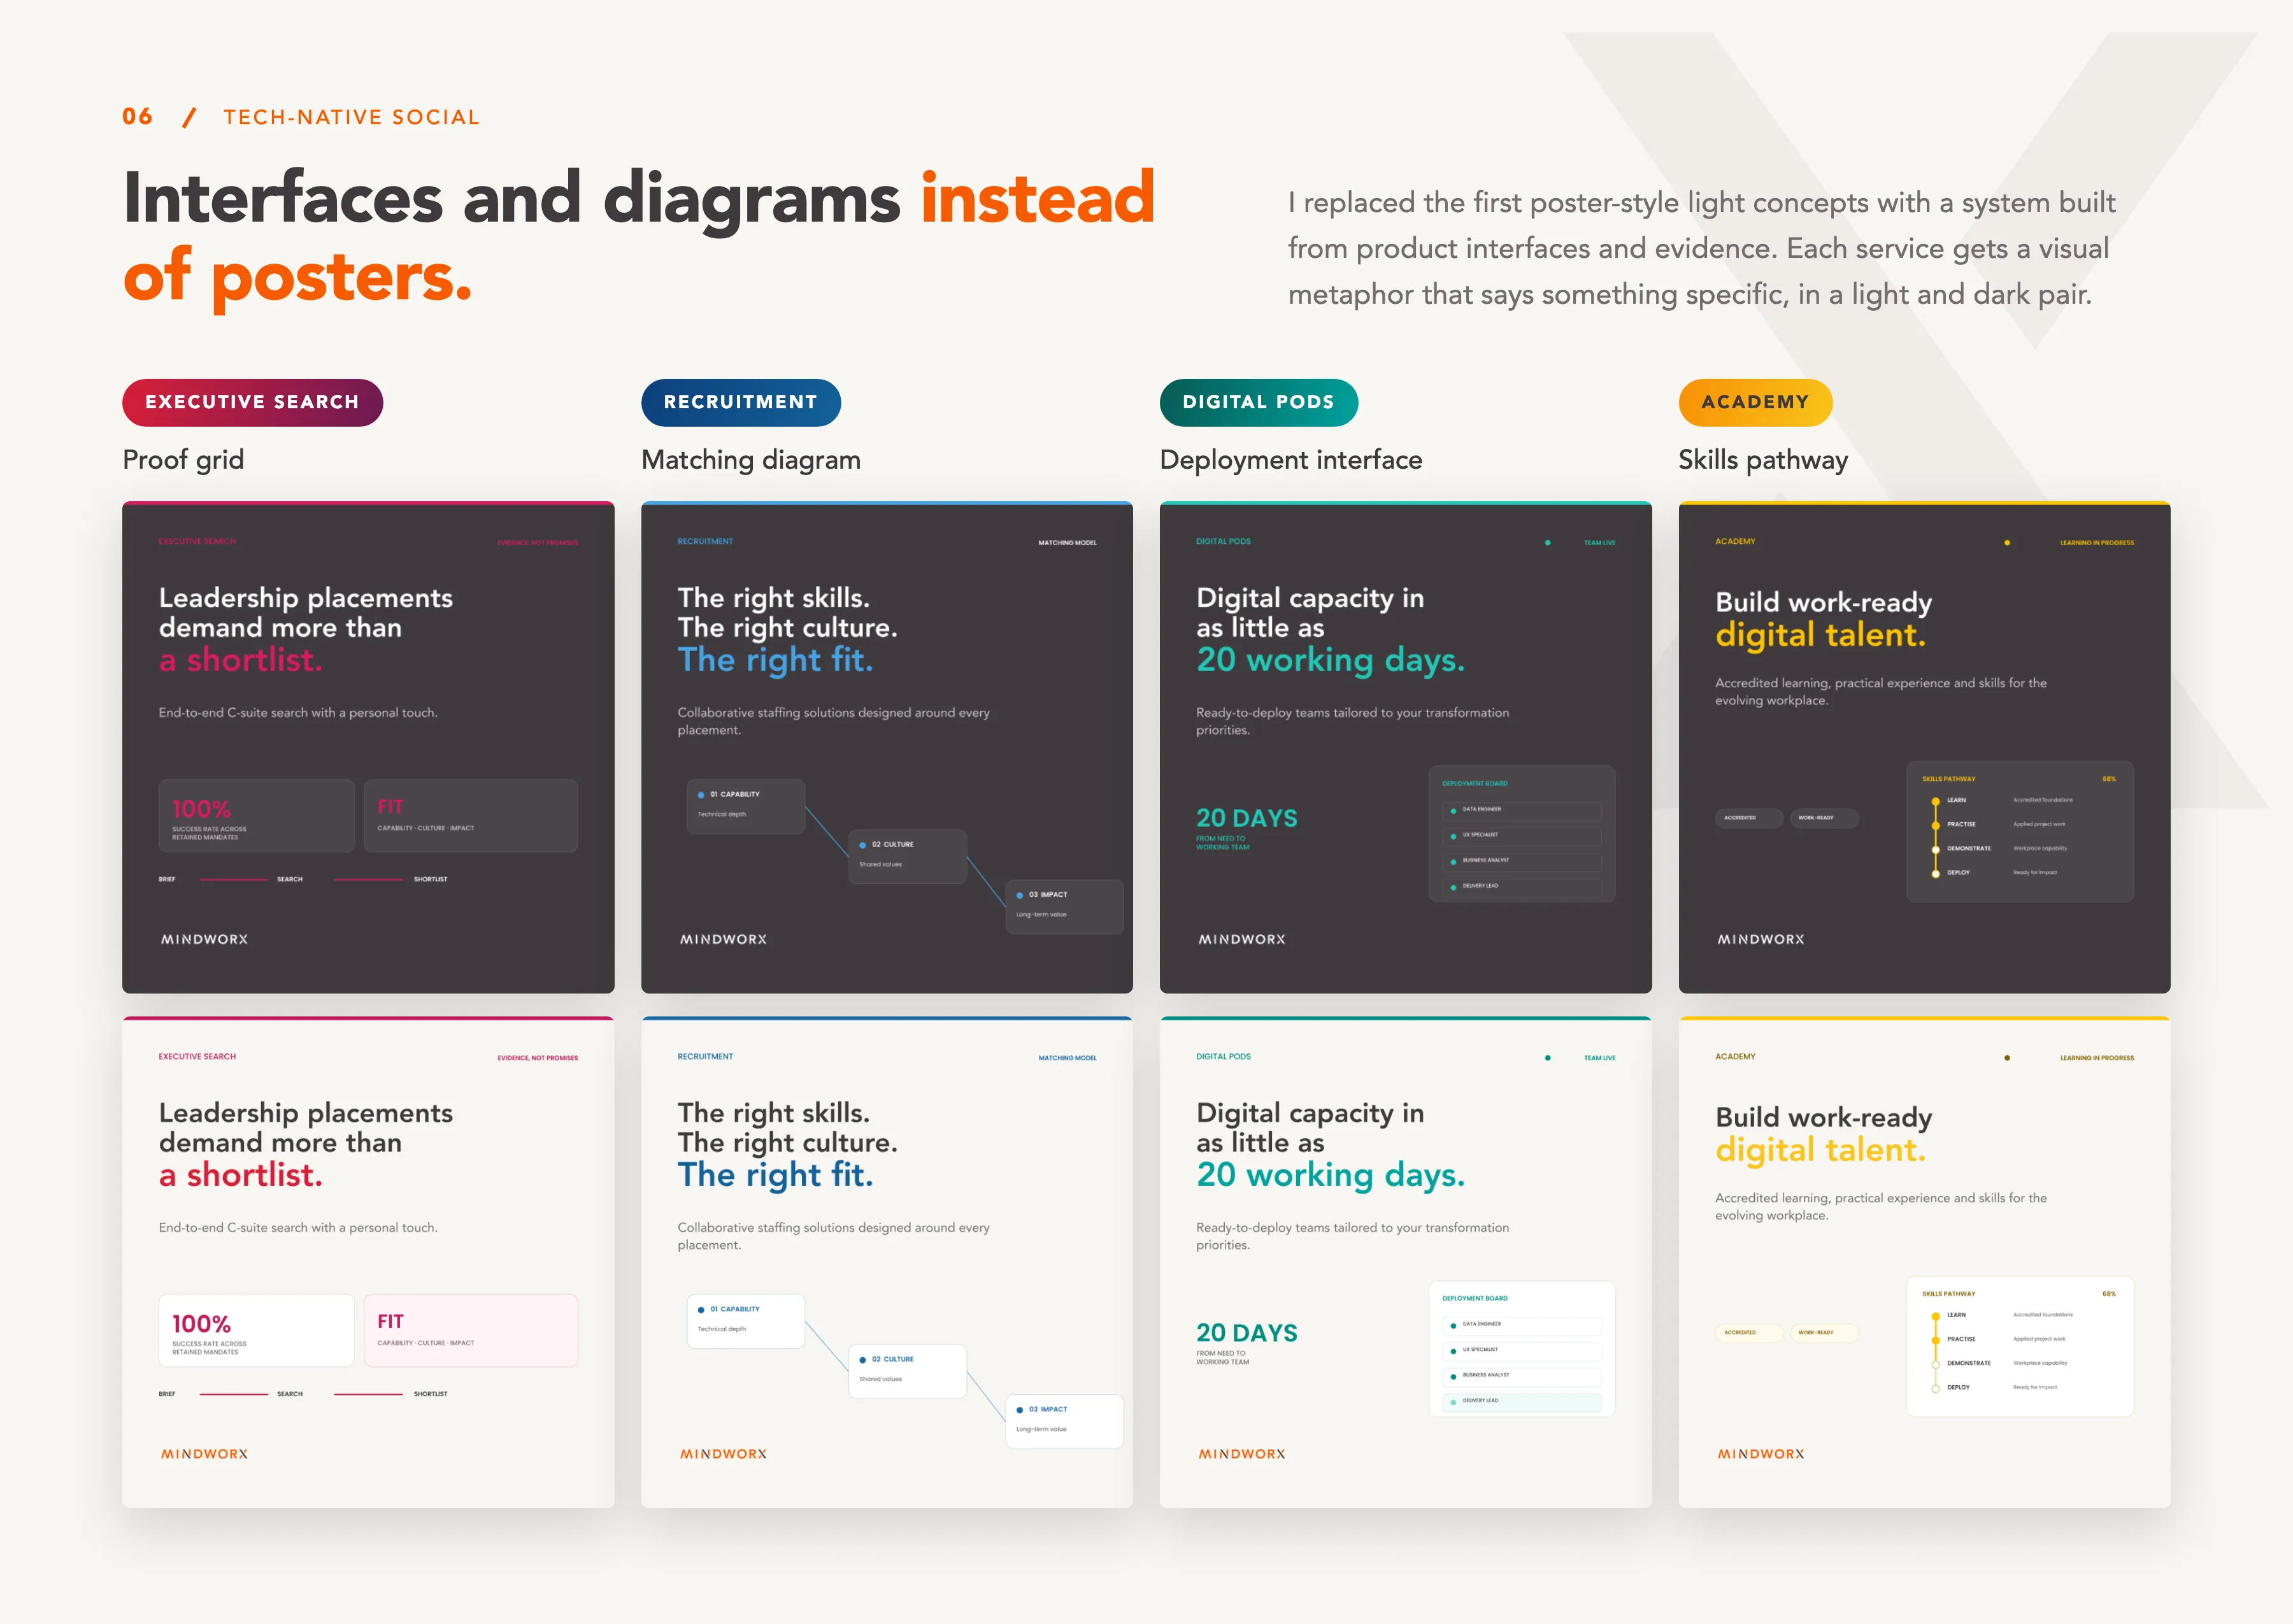
Task: Click the intro paragraph about poster-style concepts
Action: point(1702,248)
